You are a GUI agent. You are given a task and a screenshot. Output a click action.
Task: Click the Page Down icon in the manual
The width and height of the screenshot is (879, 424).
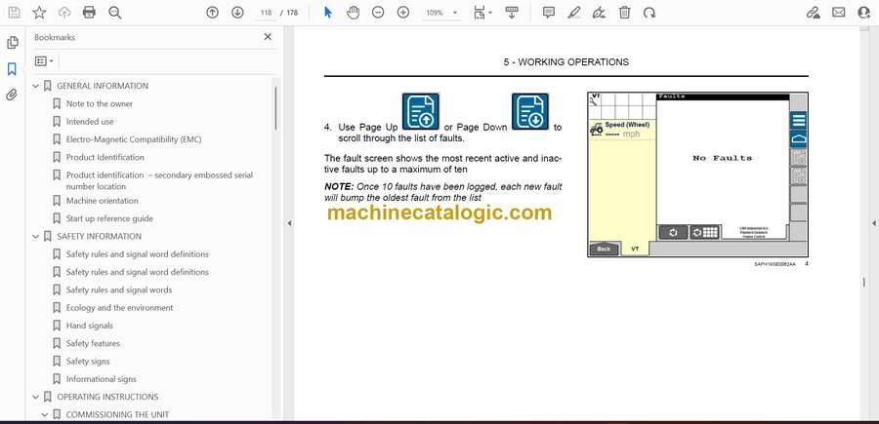(529, 111)
